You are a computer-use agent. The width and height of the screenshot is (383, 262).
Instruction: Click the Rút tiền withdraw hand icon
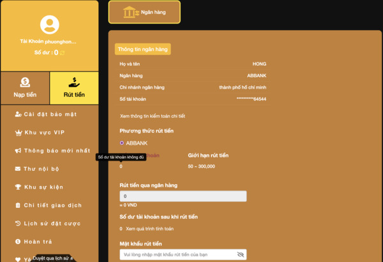74,82
